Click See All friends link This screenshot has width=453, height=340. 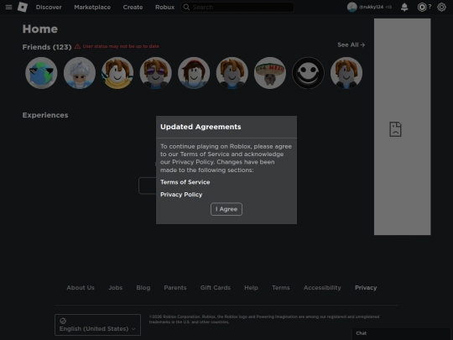(x=351, y=44)
